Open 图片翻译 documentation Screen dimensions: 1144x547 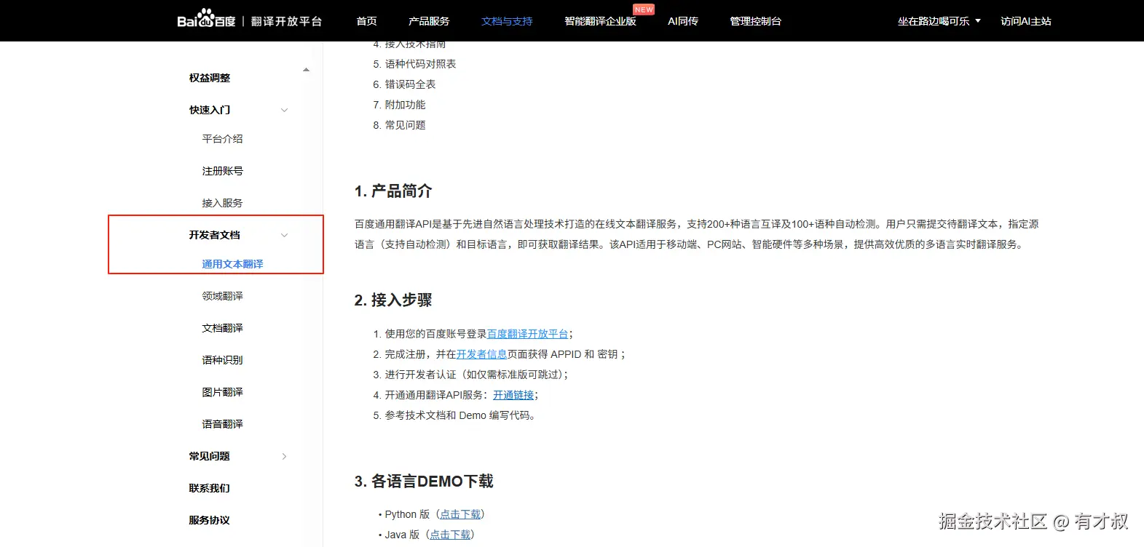point(222,392)
